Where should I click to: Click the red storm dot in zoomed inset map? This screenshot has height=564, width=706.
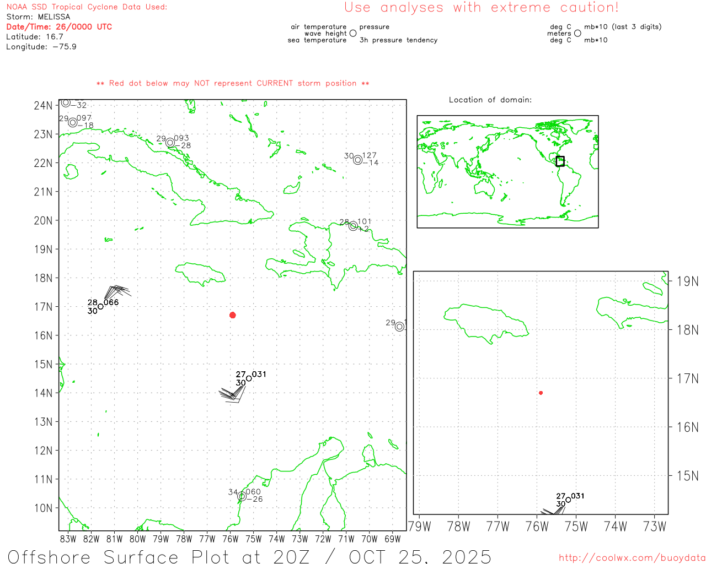point(541,393)
